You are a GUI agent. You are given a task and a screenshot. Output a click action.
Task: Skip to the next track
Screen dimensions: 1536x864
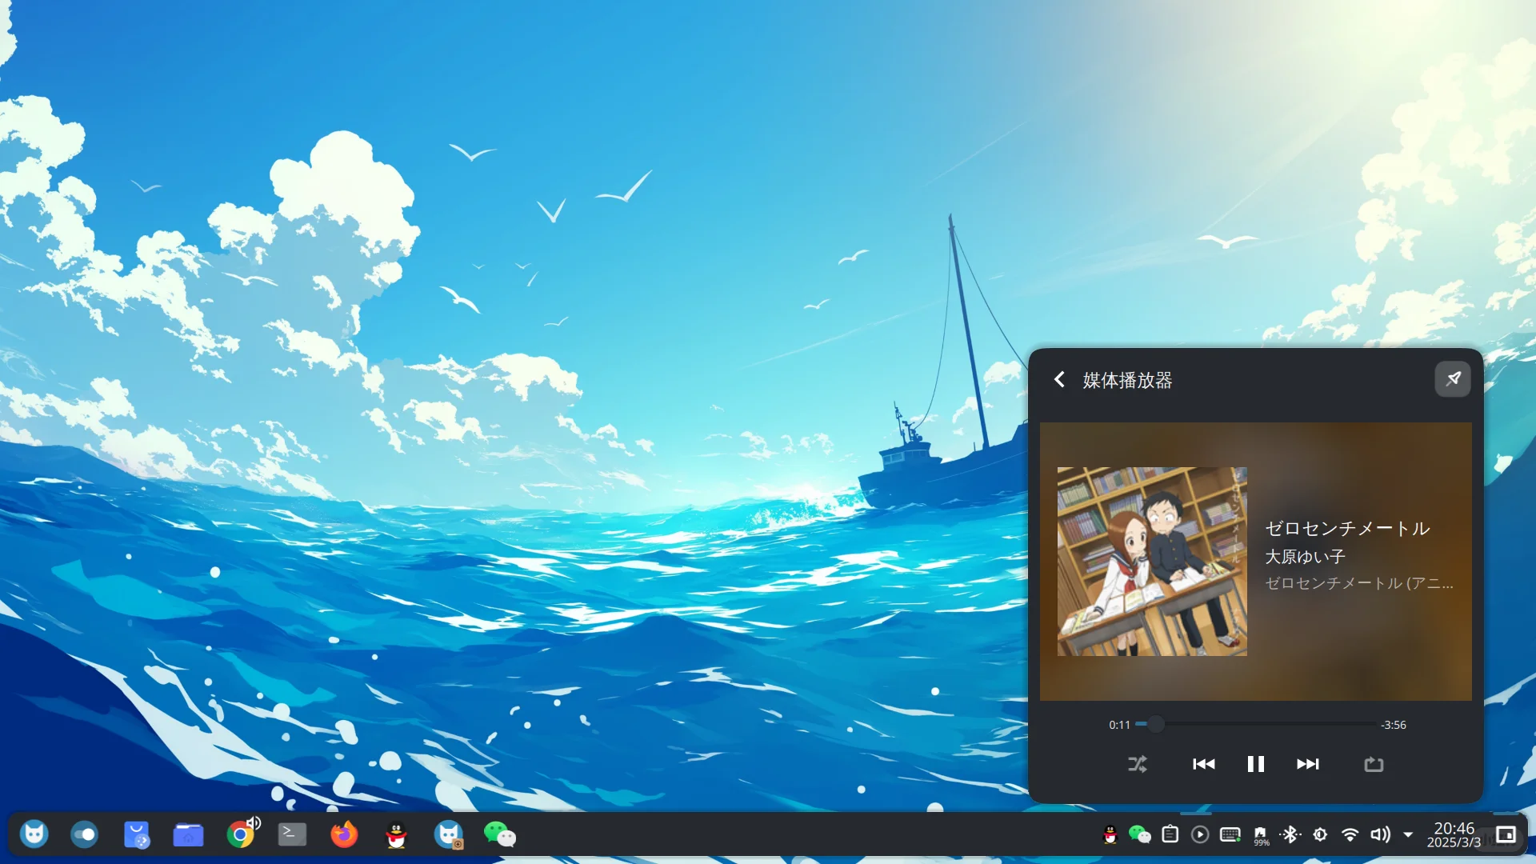pos(1307,764)
